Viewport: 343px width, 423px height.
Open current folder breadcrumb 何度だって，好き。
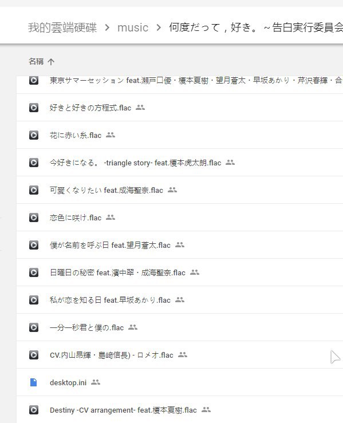click(256, 27)
